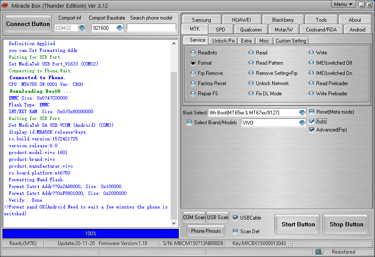Enable the Select Brand/Models checkbox

click(189, 123)
